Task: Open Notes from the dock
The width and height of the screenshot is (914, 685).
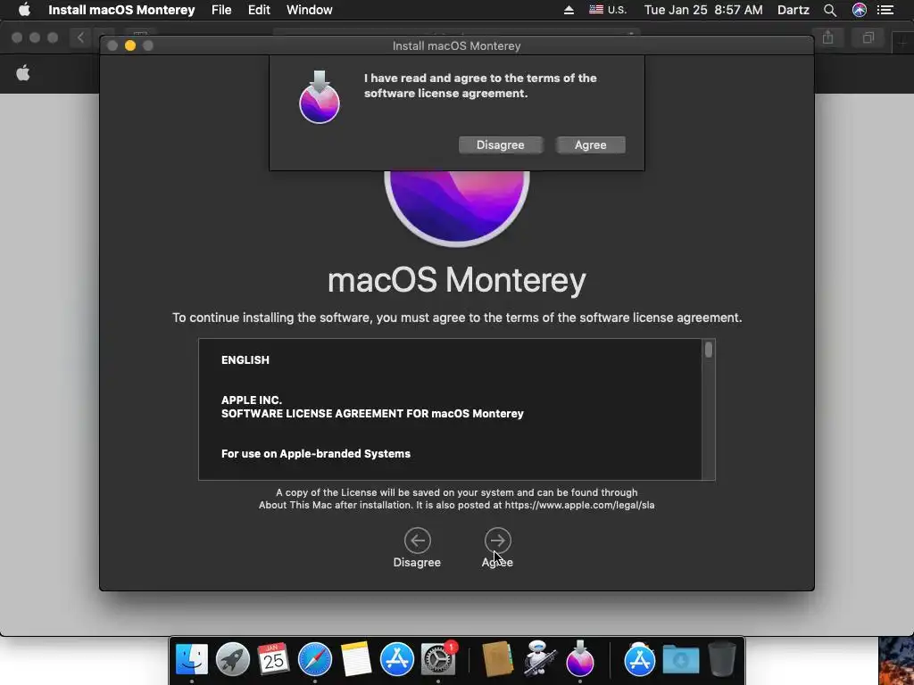Action: pos(355,659)
